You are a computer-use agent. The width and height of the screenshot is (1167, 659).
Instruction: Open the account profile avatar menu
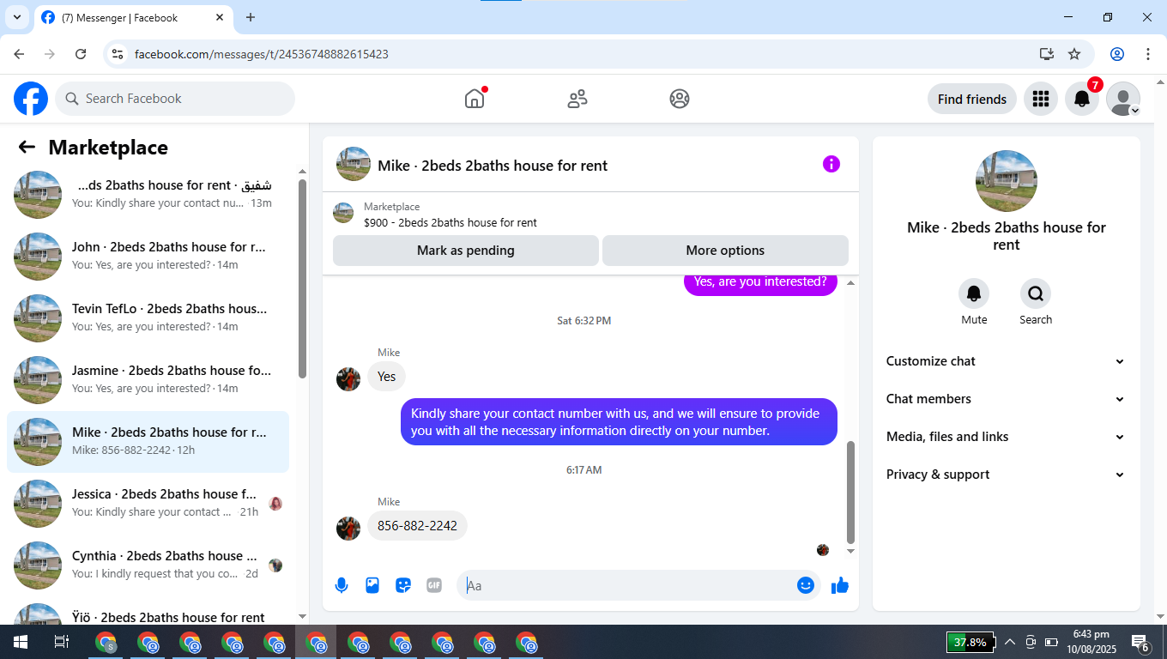point(1123,99)
